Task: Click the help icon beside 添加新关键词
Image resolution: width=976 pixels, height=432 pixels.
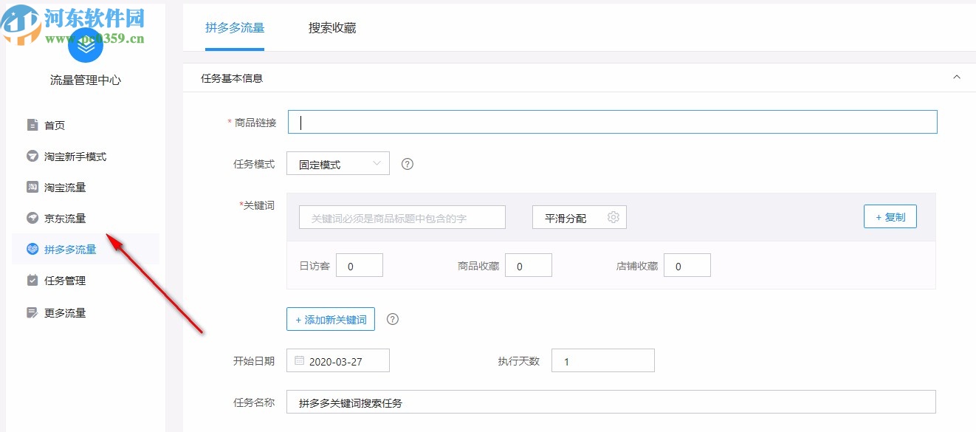Action: [x=393, y=319]
